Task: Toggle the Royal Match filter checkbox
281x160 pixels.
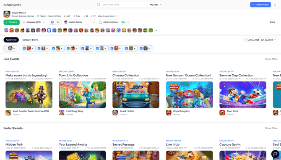Action: pyautogui.click(x=6, y=48)
